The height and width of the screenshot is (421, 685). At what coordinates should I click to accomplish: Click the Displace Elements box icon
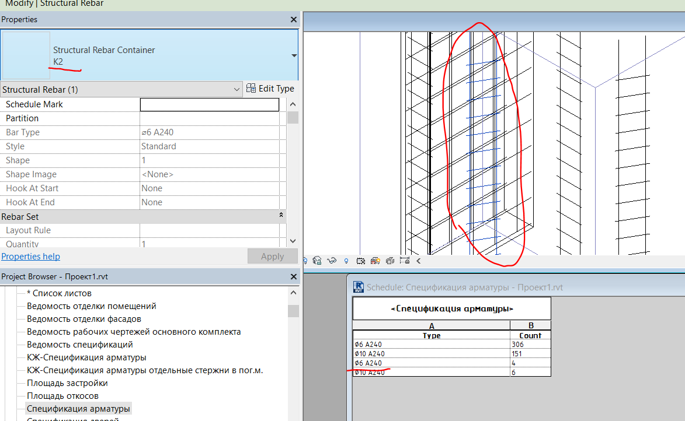click(x=390, y=260)
